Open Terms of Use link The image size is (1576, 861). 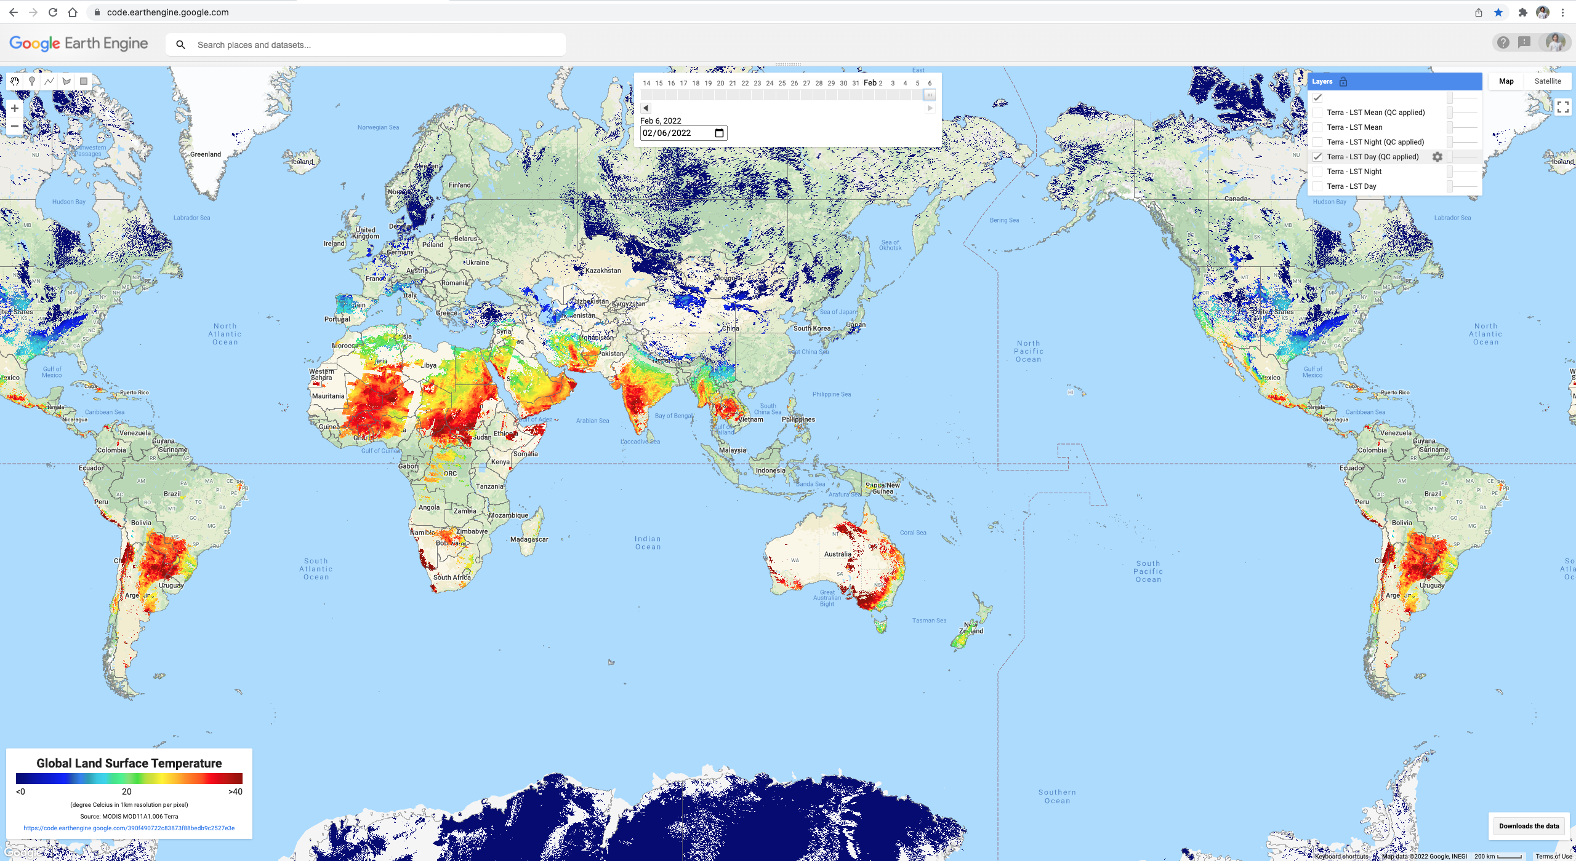point(1553,856)
